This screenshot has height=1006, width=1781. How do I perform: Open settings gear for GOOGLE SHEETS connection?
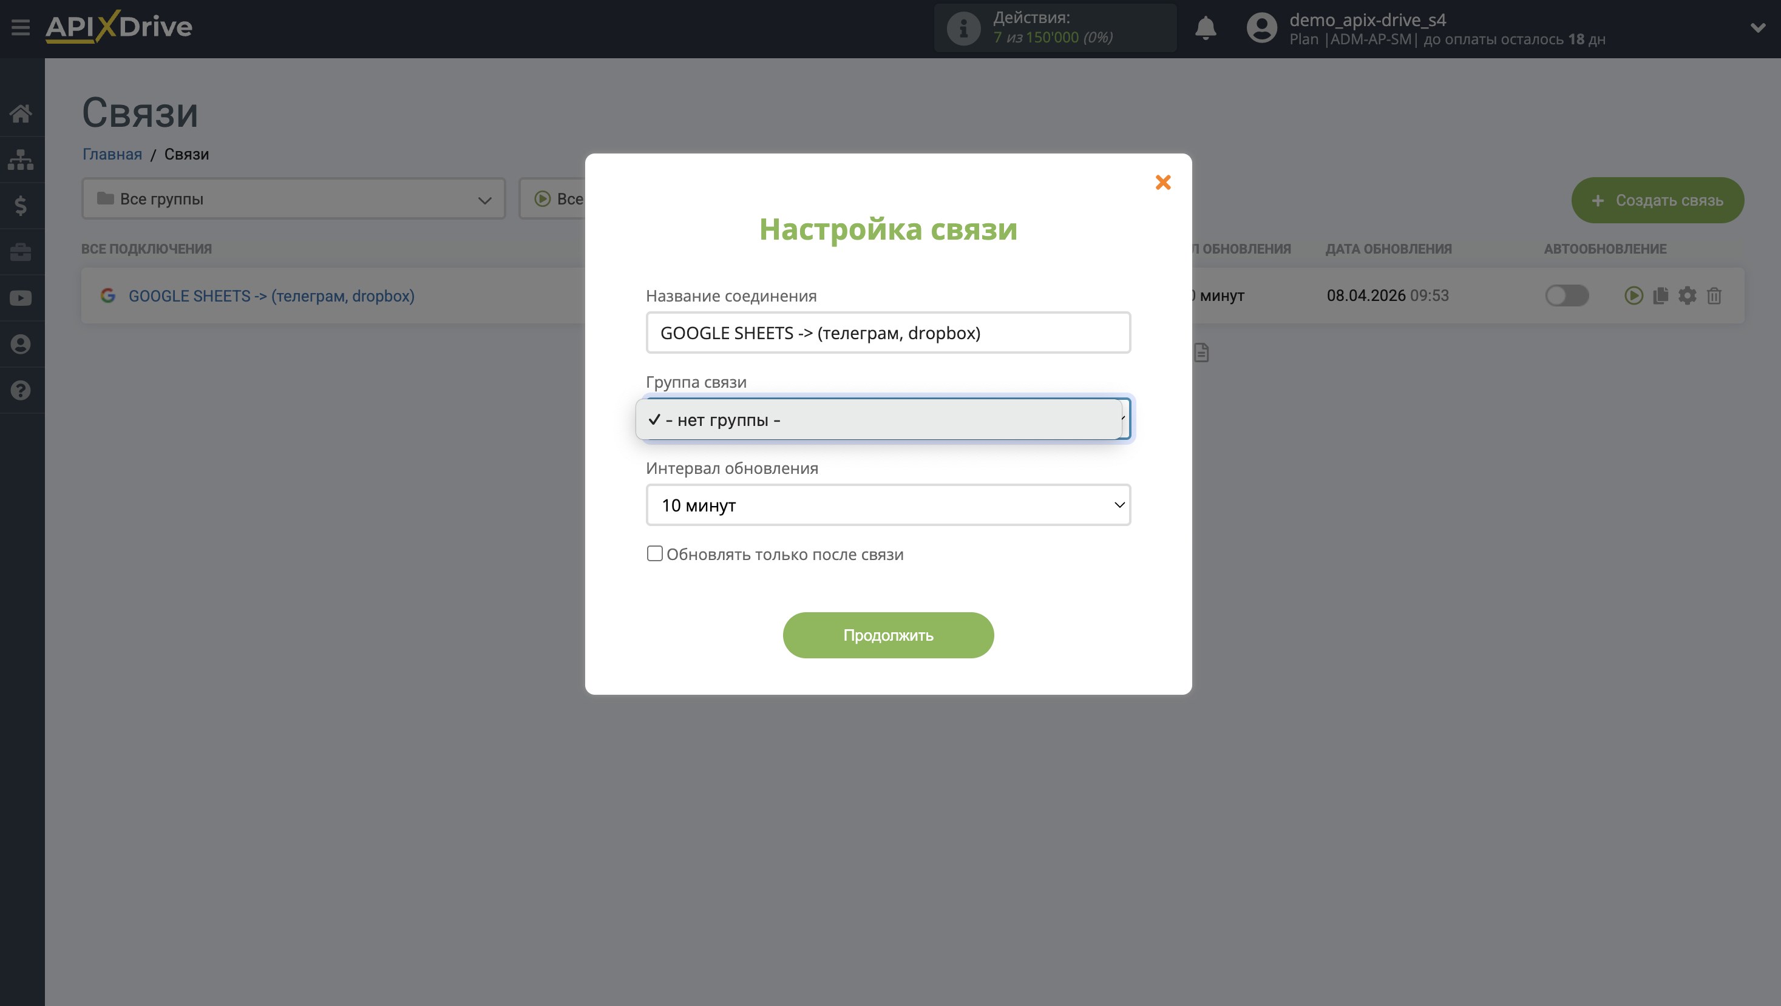tap(1687, 295)
